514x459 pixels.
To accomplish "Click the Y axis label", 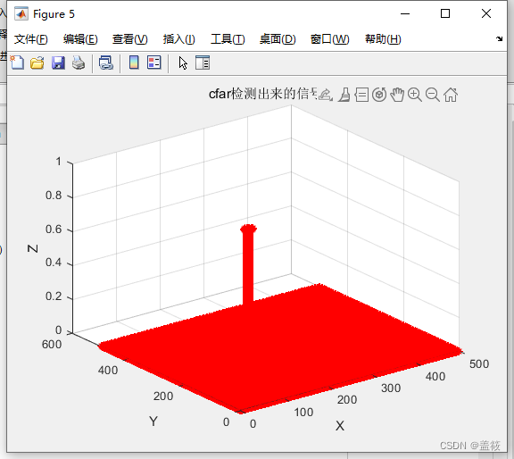I will (153, 421).
